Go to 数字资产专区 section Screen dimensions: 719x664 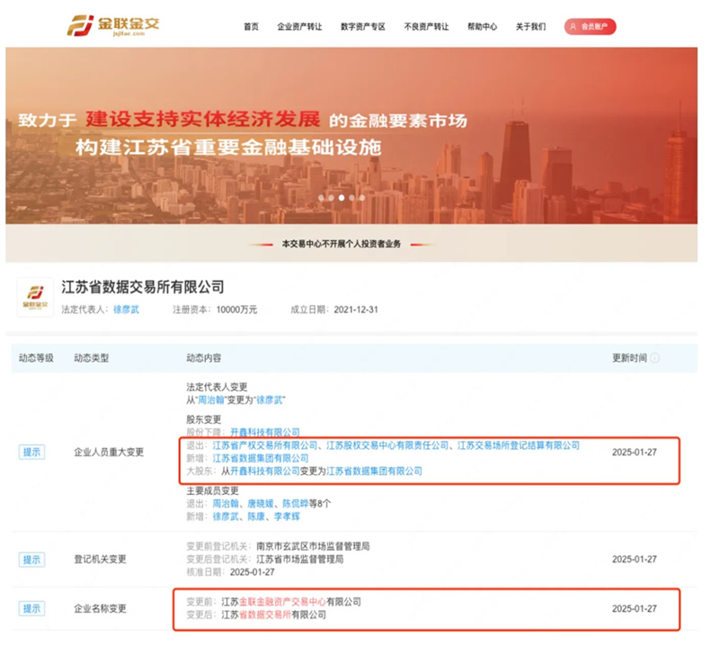(x=363, y=27)
